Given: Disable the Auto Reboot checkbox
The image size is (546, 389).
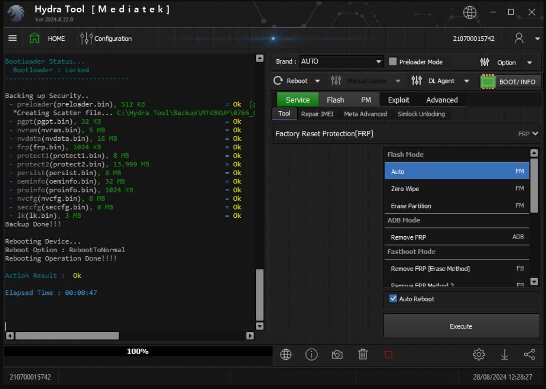Looking at the screenshot, I should coord(392,299).
